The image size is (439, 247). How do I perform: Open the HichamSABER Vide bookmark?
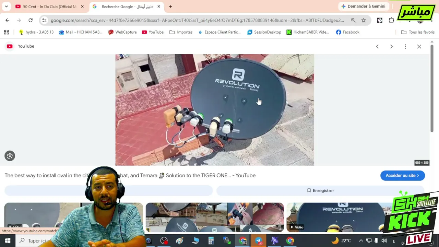pos(308,32)
